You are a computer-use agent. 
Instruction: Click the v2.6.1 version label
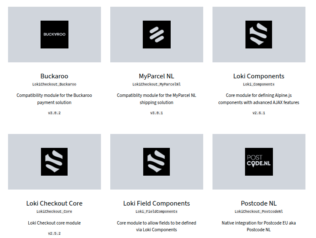[x=259, y=113]
